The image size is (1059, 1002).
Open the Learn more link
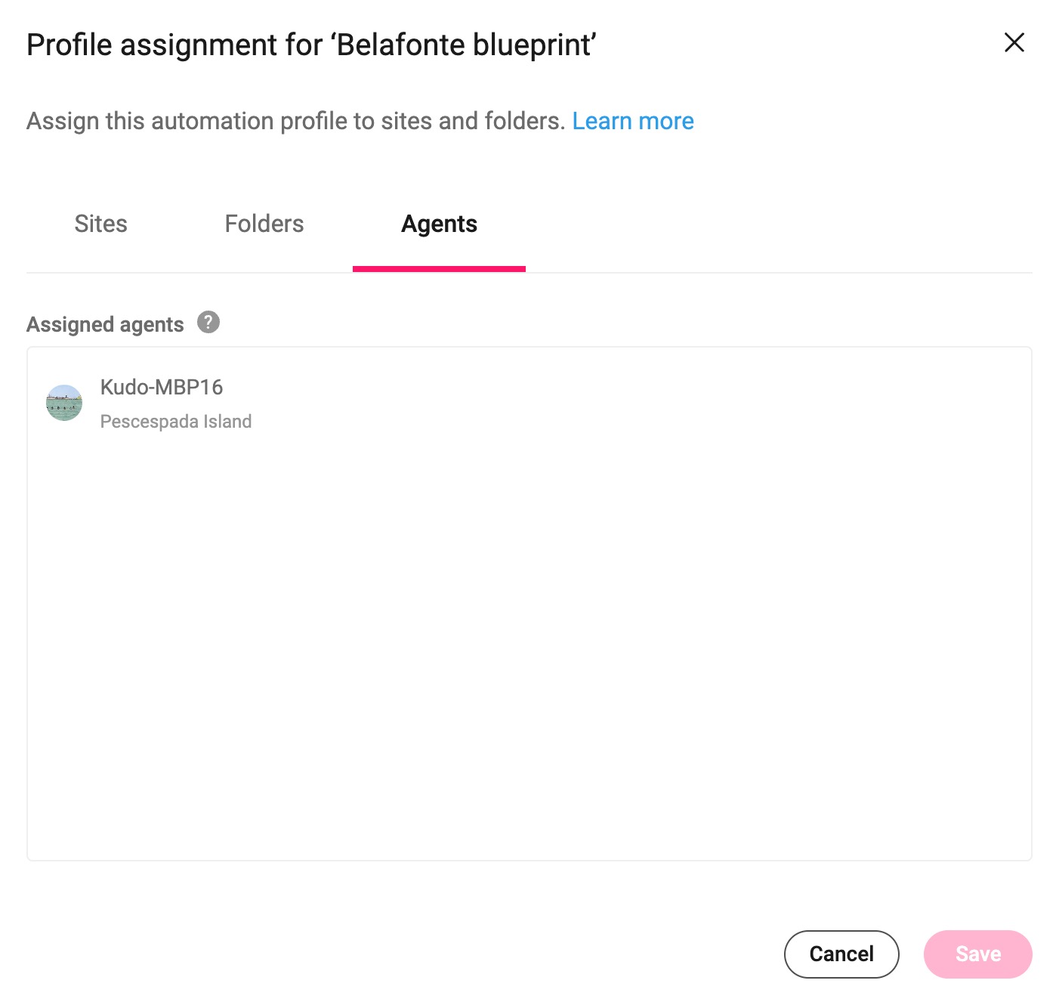coord(632,121)
